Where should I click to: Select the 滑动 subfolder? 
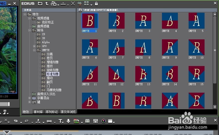coord(50,78)
